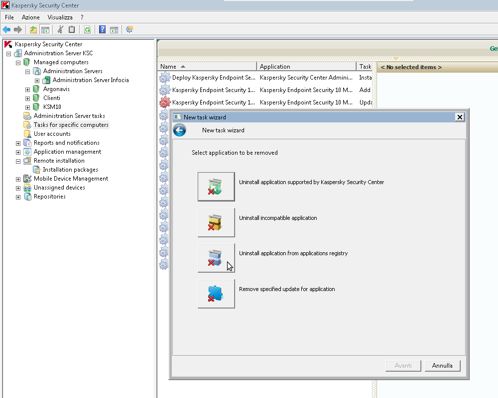Toggle the console tree pane toolbar icon

click(45, 29)
